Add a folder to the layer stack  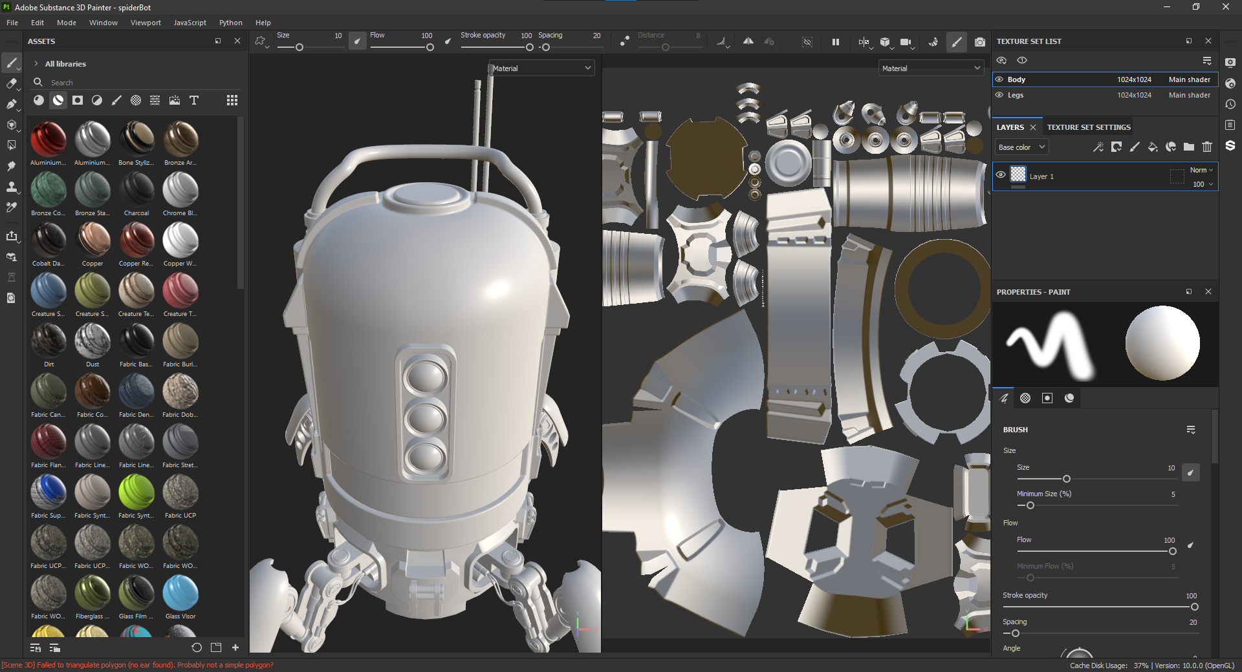(x=1189, y=147)
